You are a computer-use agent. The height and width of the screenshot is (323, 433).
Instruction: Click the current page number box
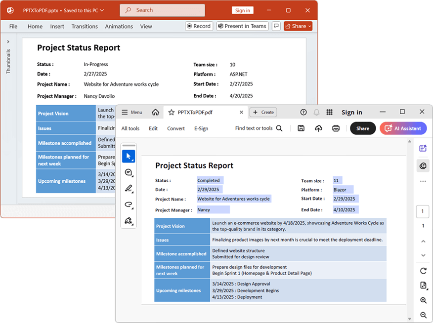point(423,211)
